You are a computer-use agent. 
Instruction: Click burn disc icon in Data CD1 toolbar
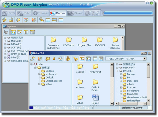(x=40, y=59)
